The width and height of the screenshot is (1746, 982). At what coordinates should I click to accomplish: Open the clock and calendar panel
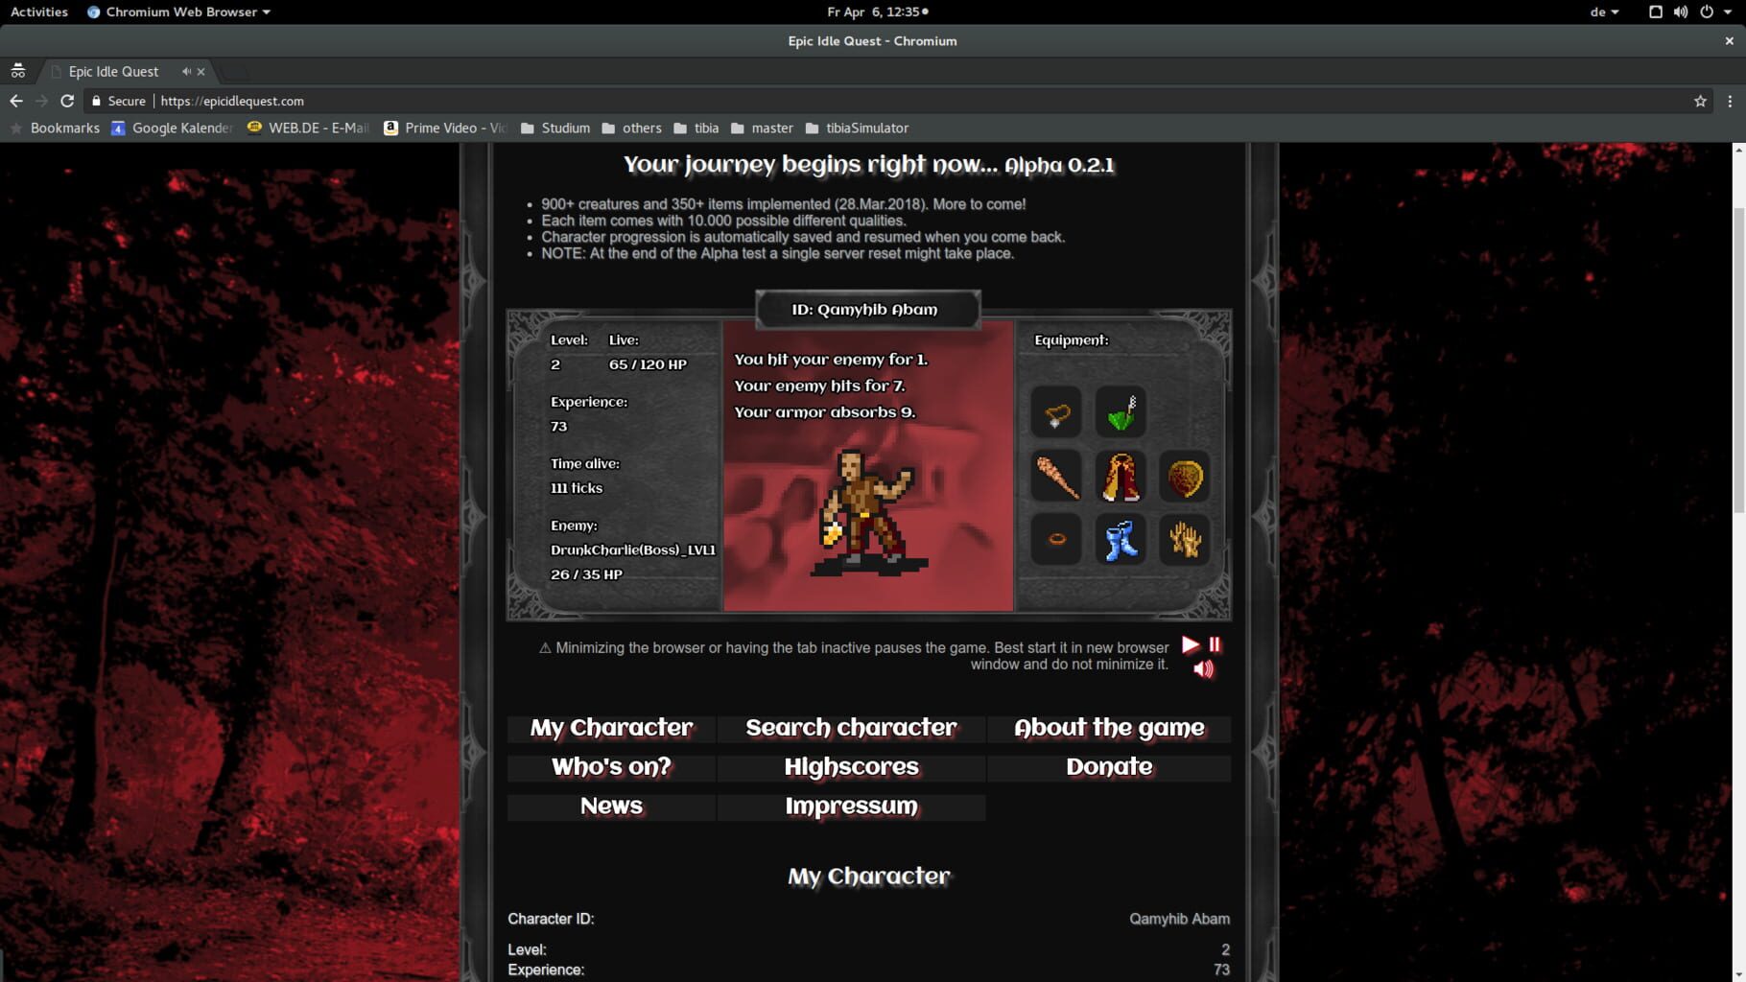[877, 12]
